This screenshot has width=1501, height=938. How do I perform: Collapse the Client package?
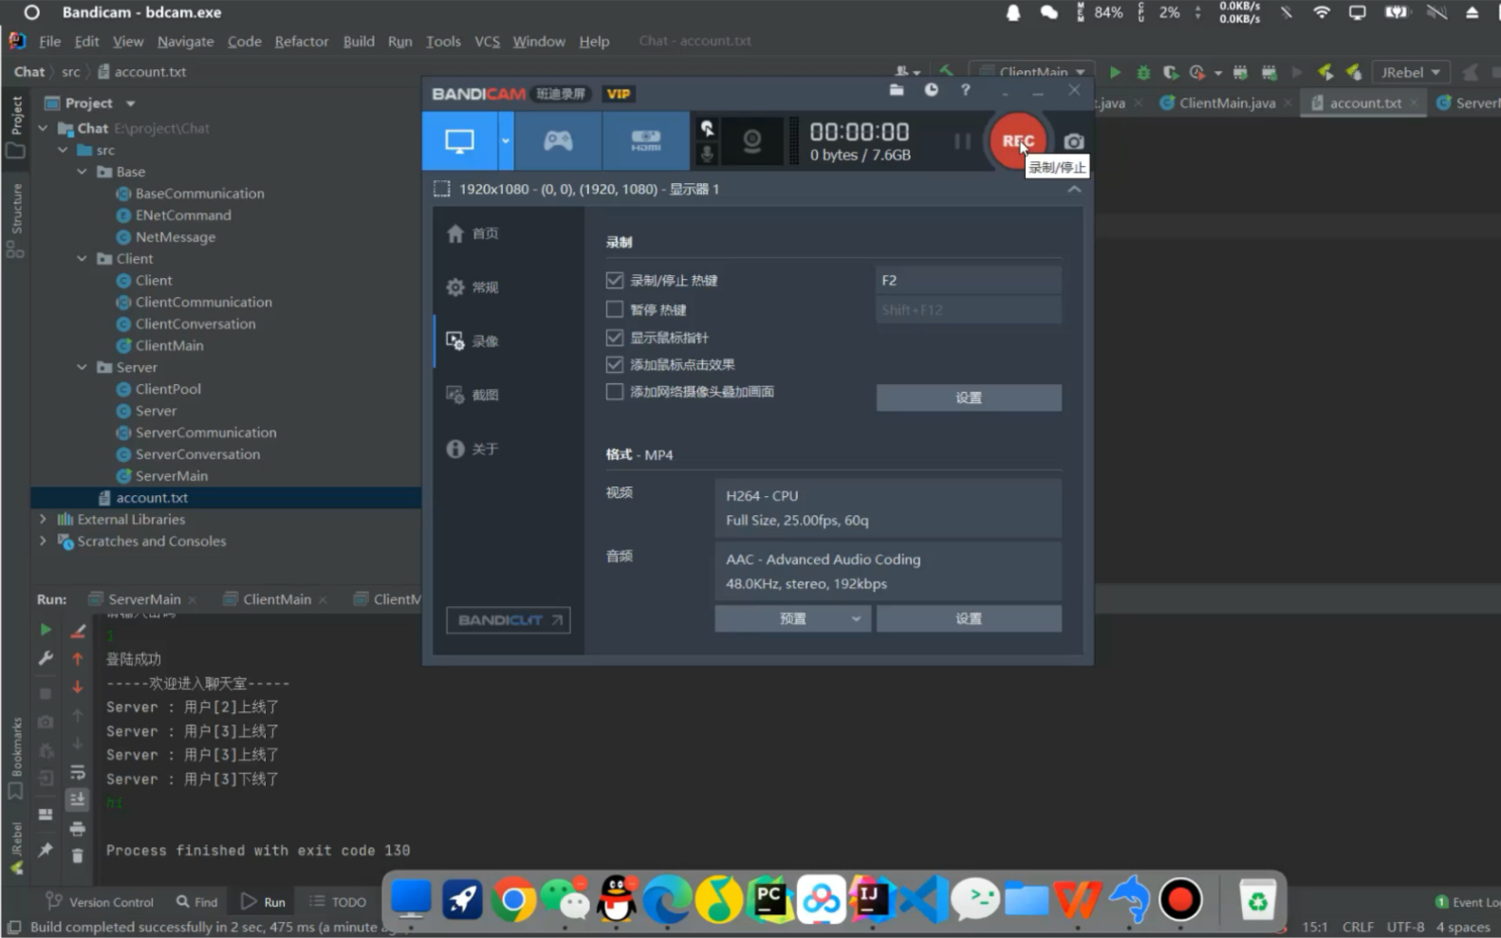click(x=82, y=258)
